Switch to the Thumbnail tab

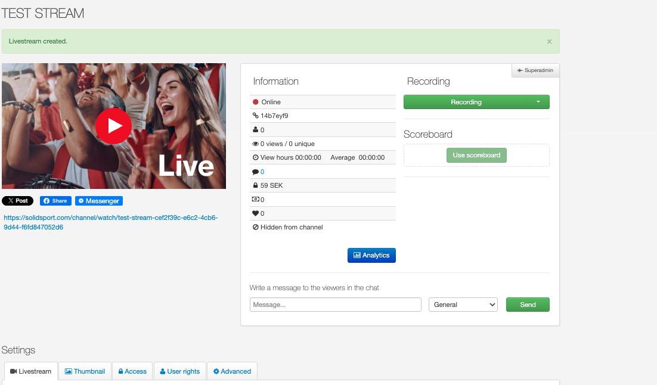(x=85, y=371)
